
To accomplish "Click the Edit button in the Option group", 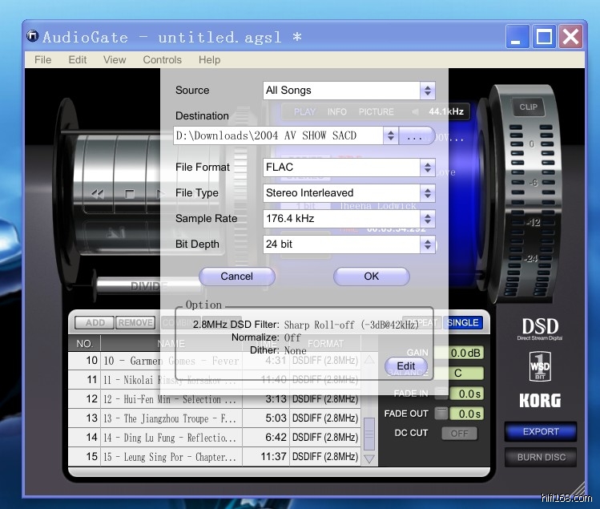I will click(406, 366).
